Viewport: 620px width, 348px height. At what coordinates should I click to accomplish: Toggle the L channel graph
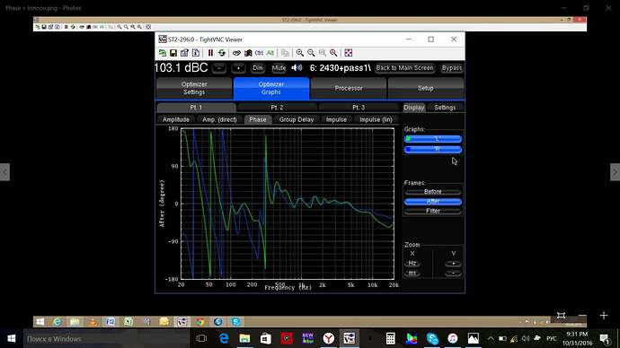(433, 139)
